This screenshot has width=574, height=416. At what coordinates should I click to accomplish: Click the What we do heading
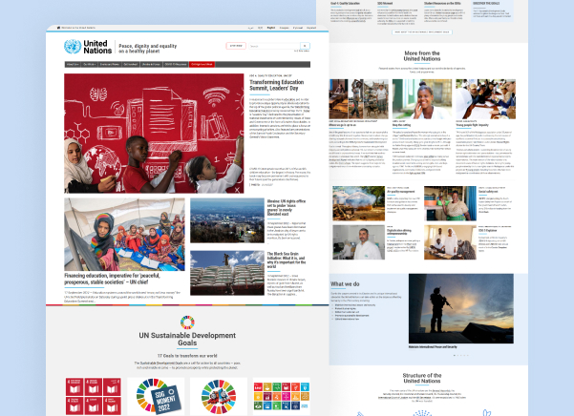click(345, 284)
